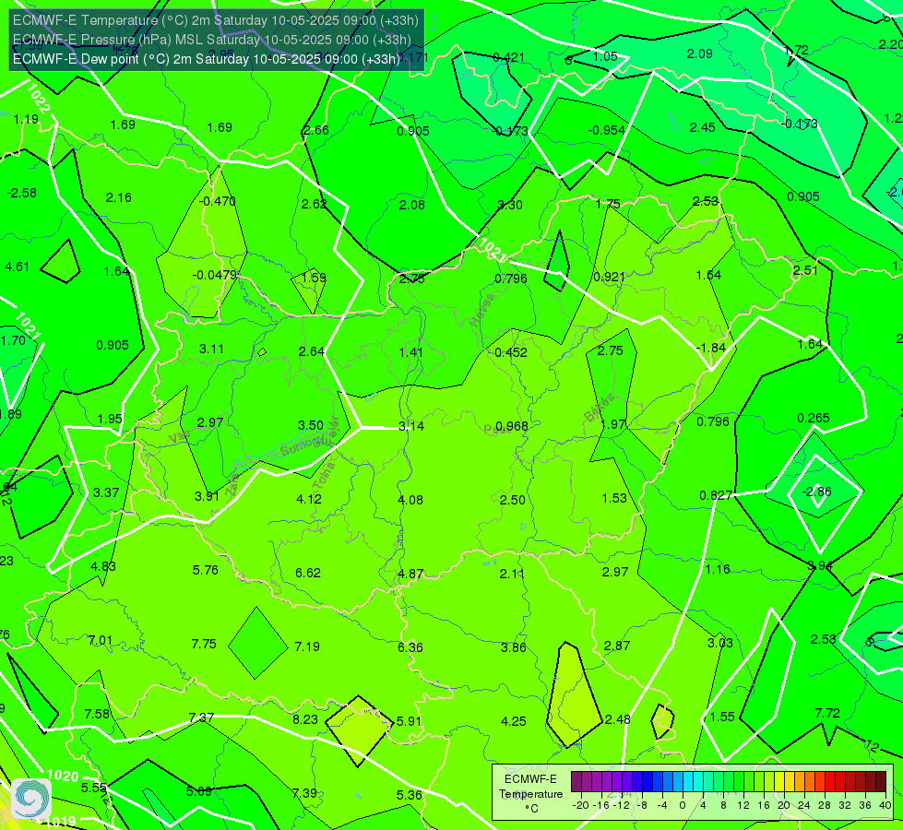Select the ECMWF-E Dew point 2m layer label
This screenshot has height=830, width=903.
[207, 59]
